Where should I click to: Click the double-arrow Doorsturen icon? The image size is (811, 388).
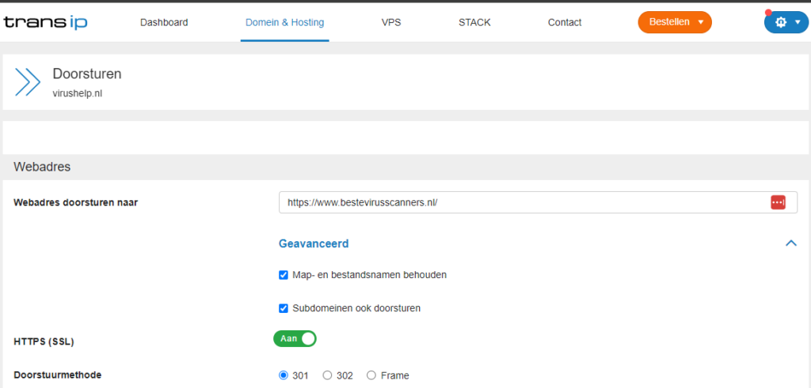[28, 81]
